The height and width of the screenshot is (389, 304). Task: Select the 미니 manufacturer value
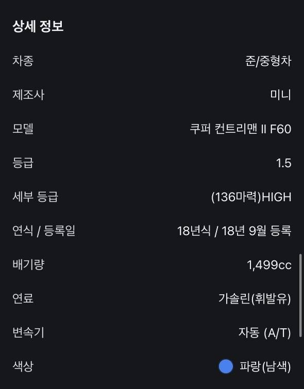(x=281, y=95)
